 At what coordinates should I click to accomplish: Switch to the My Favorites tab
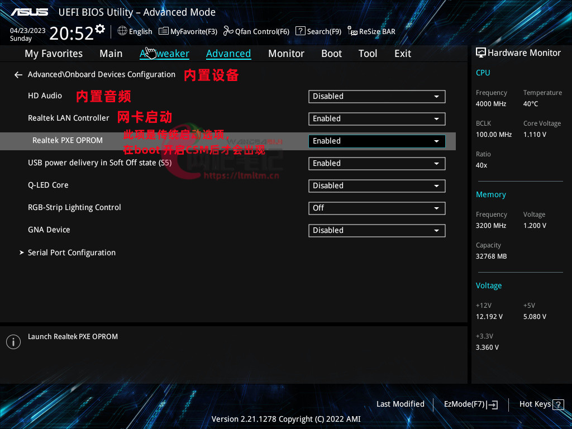[54, 54]
